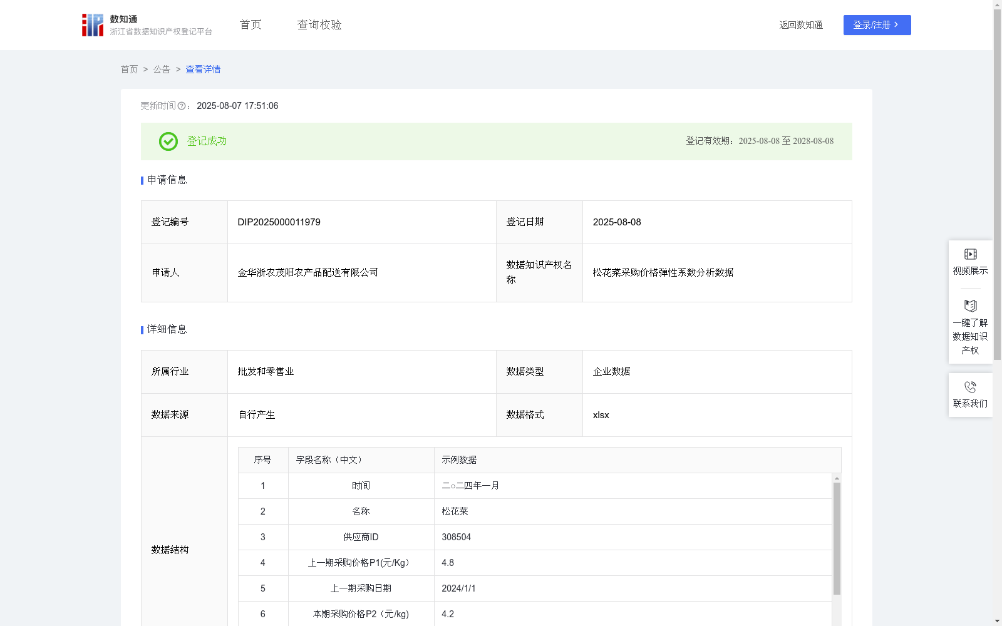
Task: Click the 申请人 label cell
Action: point(184,273)
